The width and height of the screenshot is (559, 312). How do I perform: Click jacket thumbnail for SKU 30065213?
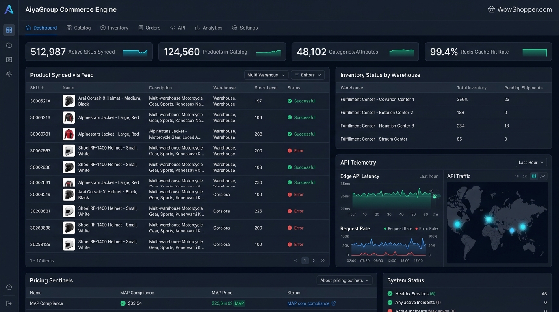[x=69, y=117]
